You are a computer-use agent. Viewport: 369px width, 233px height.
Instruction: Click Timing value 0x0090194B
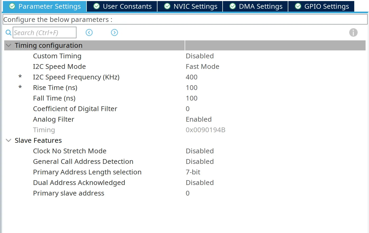[205, 130]
